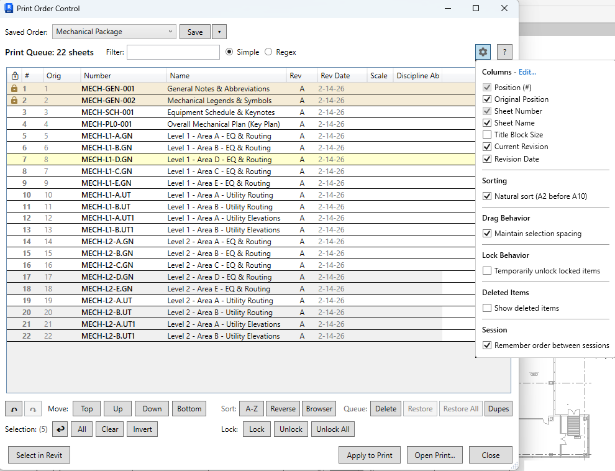Click into the Filter text field
Screen dimensions: 615x471
[x=173, y=52]
